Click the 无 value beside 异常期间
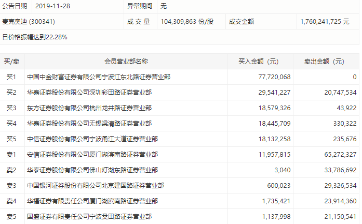This screenshot has height=224, width=362. 164,6
